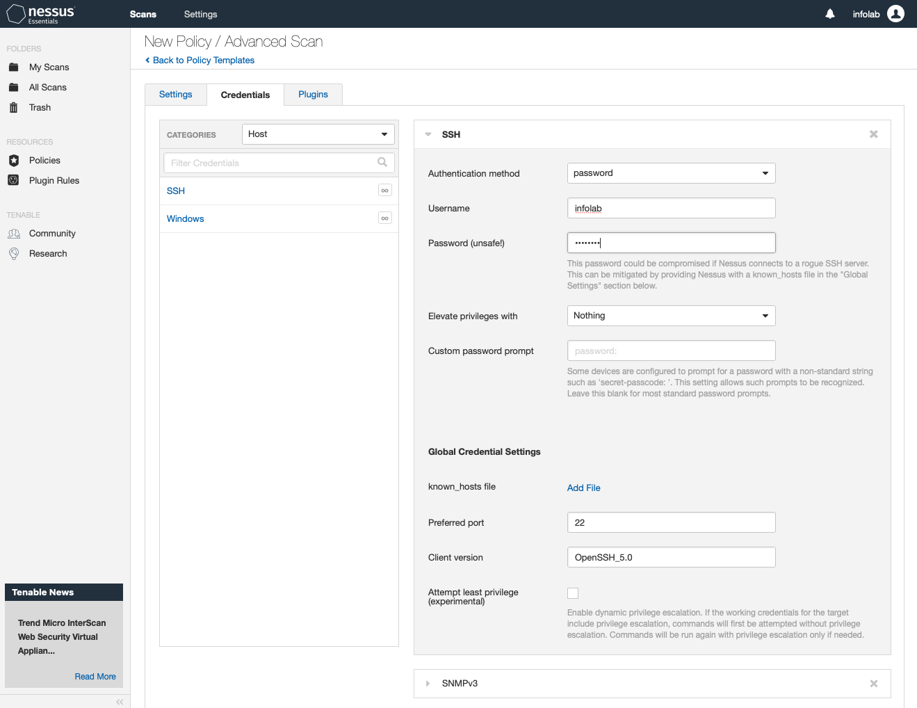Focus the Filter Credentials search field
The width and height of the screenshot is (917, 708).
[x=279, y=163]
